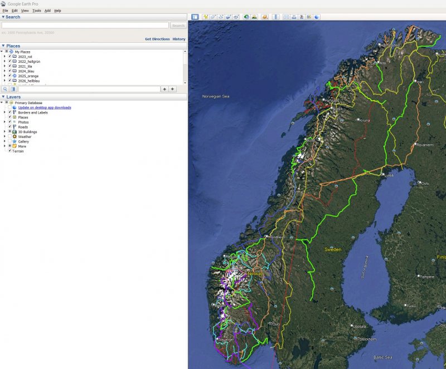Toggle visibility of 2024_blau
Screen dimensions: 446x369
(x=9, y=71)
